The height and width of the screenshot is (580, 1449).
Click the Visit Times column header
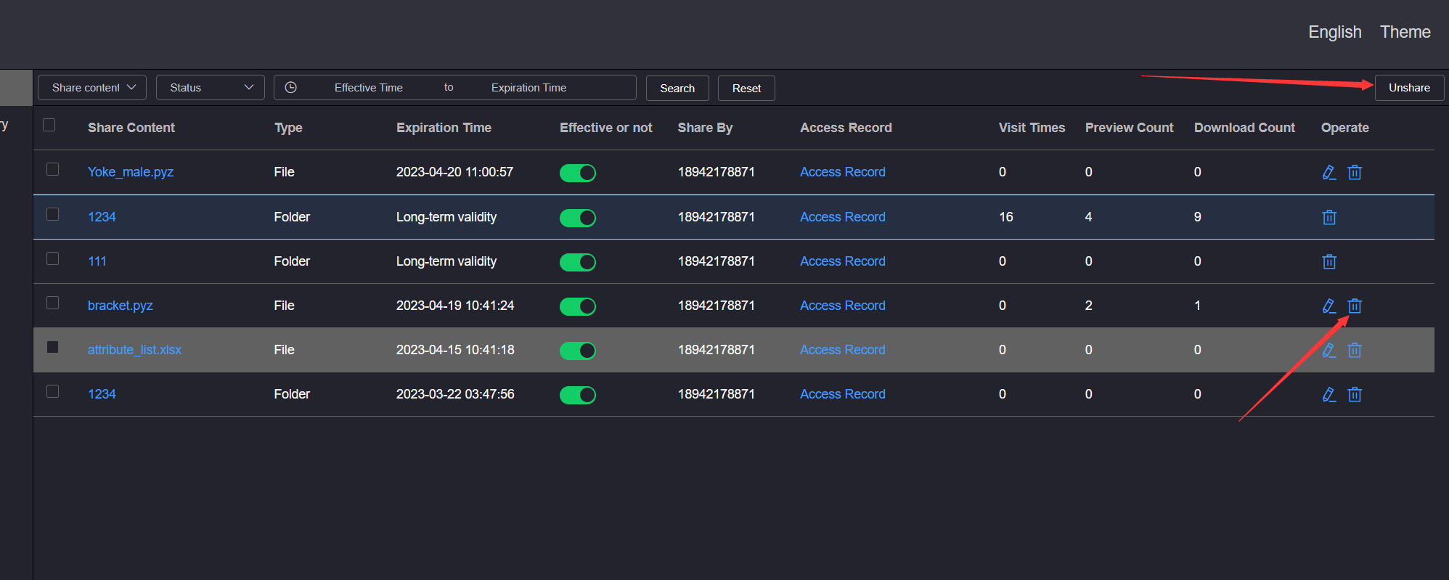[1032, 128]
